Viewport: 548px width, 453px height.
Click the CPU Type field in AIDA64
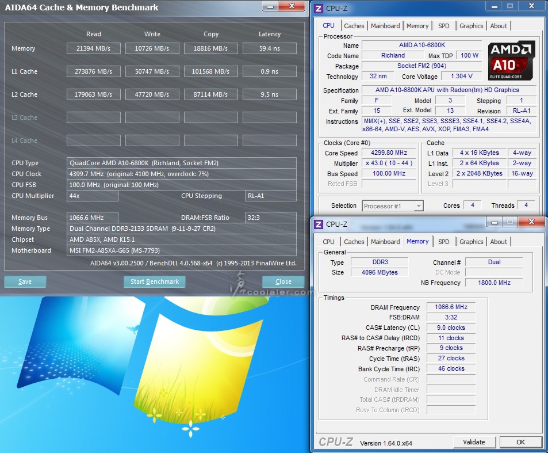(181, 163)
